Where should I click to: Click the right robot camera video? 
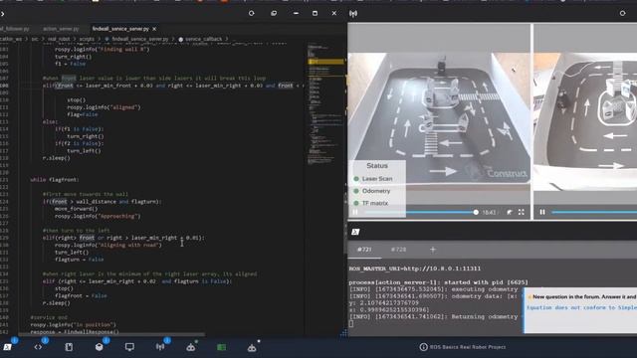[x=585, y=121]
